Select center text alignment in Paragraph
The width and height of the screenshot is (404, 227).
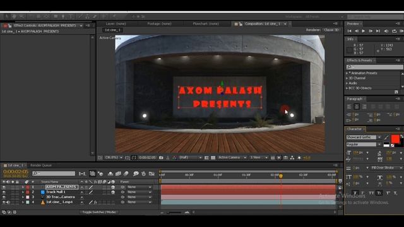coord(357,107)
